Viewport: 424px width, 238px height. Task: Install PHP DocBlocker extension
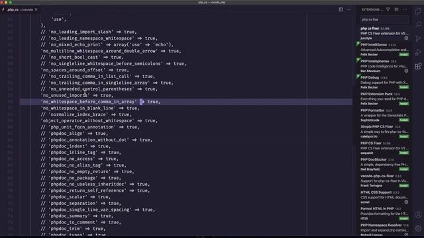pyautogui.click(x=403, y=169)
